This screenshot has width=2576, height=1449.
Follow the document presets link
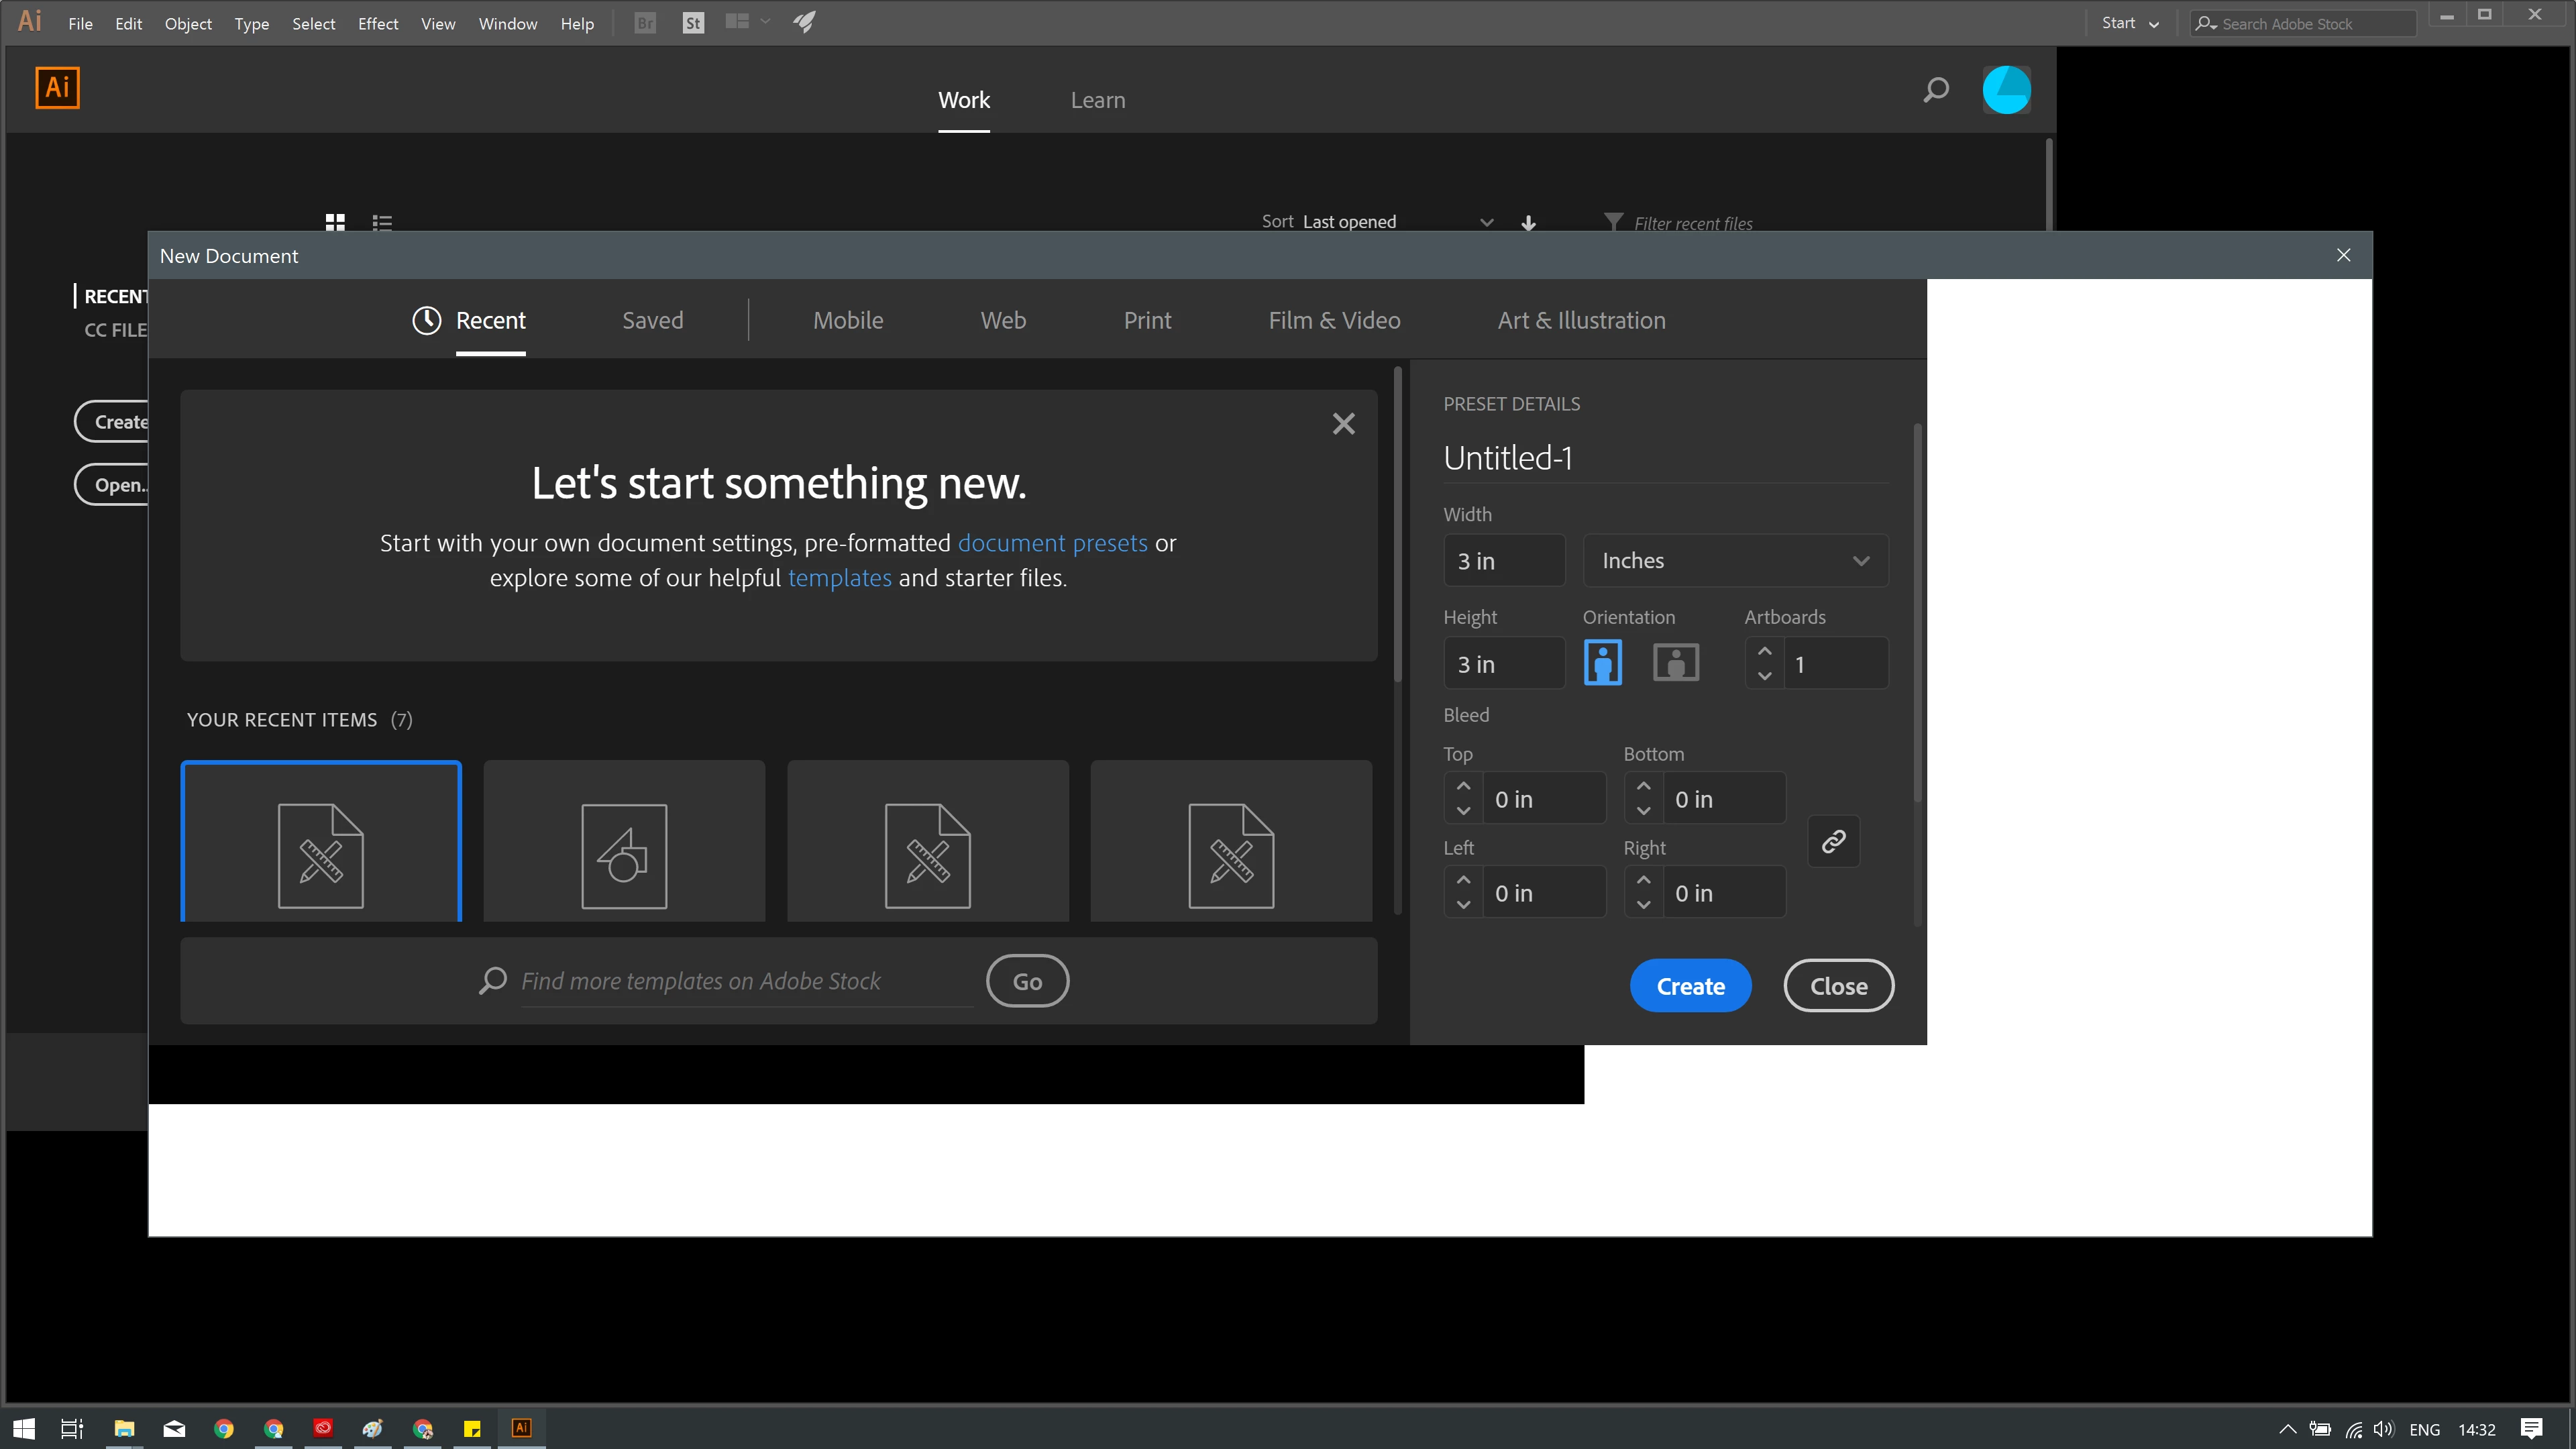(x=1052, y=543)
